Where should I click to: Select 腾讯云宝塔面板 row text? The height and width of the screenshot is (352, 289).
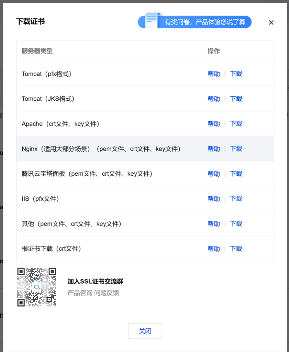click(87, 174)
